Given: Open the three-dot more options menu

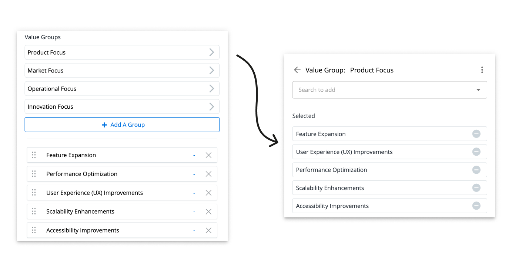Looking at the screenshot, I should [482, 70].
